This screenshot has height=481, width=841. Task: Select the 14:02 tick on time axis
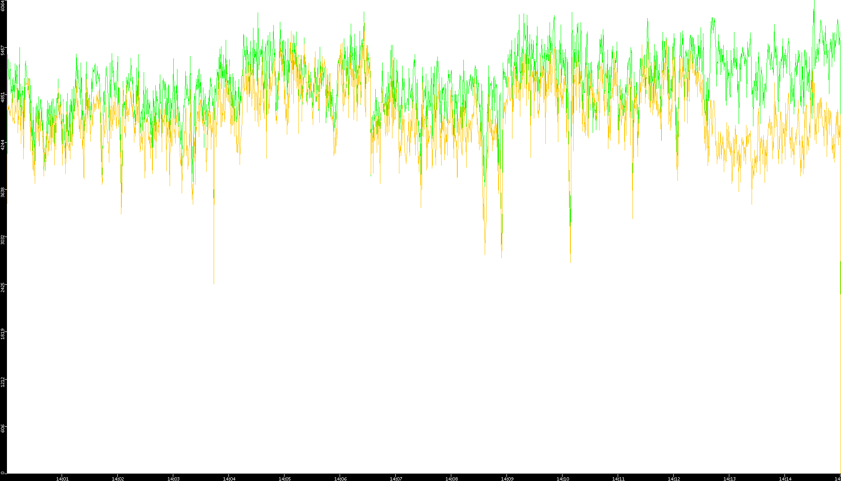click(118, 479)
